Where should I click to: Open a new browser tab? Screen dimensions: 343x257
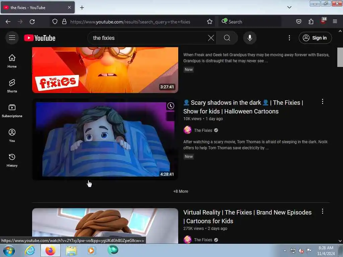(82, 8)
